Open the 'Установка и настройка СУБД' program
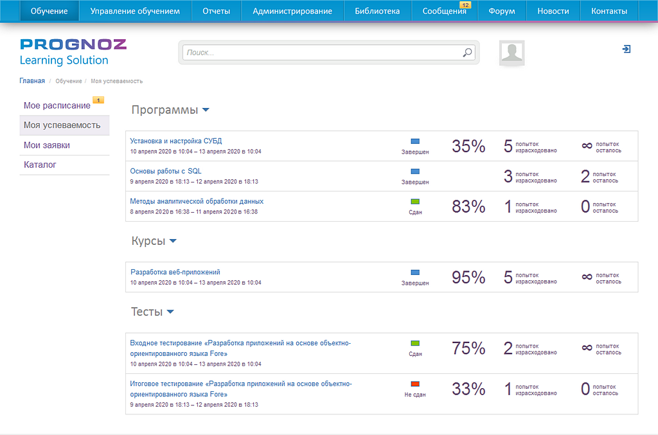 point(175,141)
